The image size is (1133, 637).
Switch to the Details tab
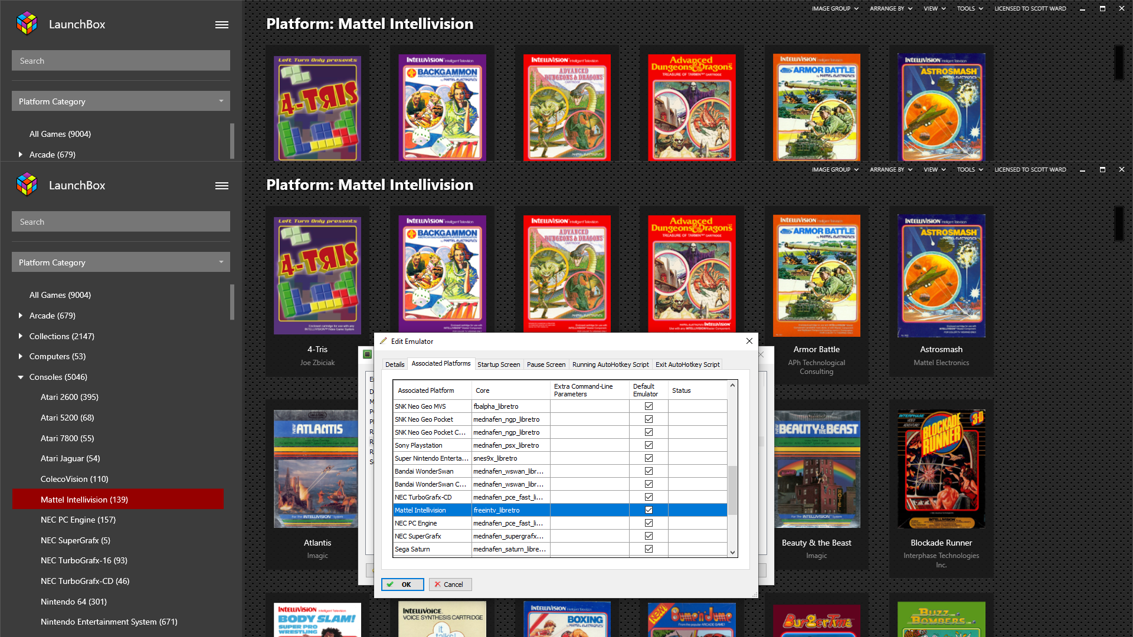pos(395,365)
